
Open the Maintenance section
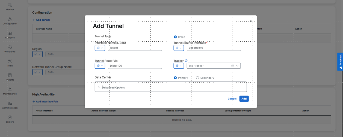10,91
